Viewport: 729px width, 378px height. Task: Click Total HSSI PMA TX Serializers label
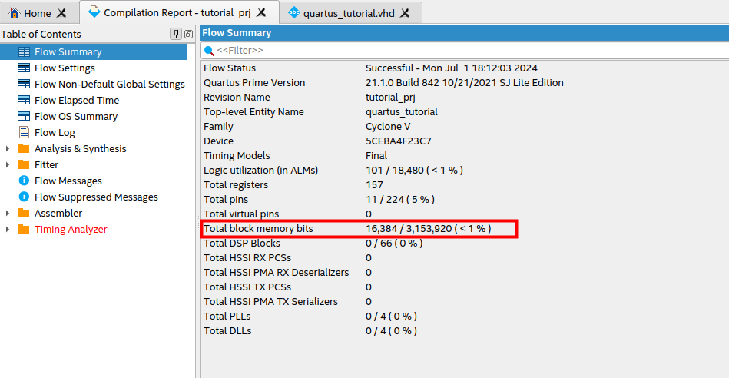tap(270, 302)
